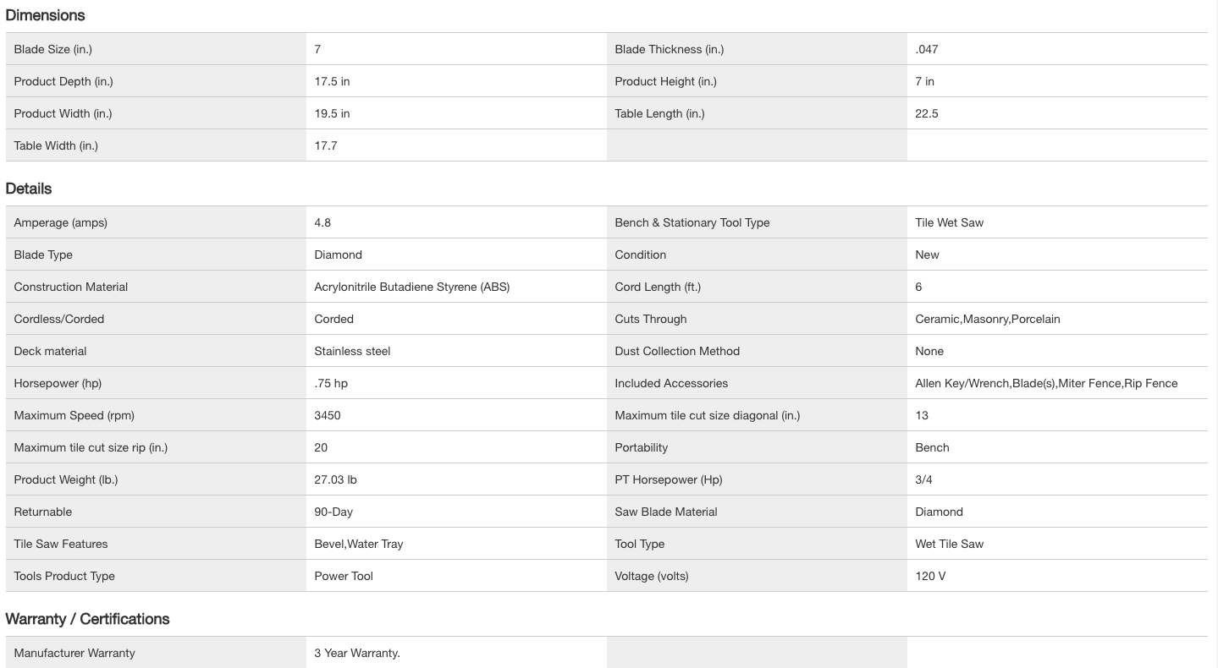
Task: Select the Blade Size (in.) label
Action: click(x=53, y=49)
